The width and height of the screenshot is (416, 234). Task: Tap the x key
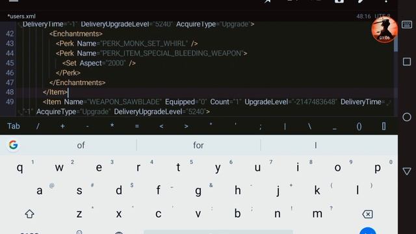point(119,214)
